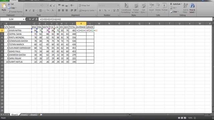Click the Orientation text-angle icon
214x120 pixels.
pyautogui.click(x=72, y=5)
